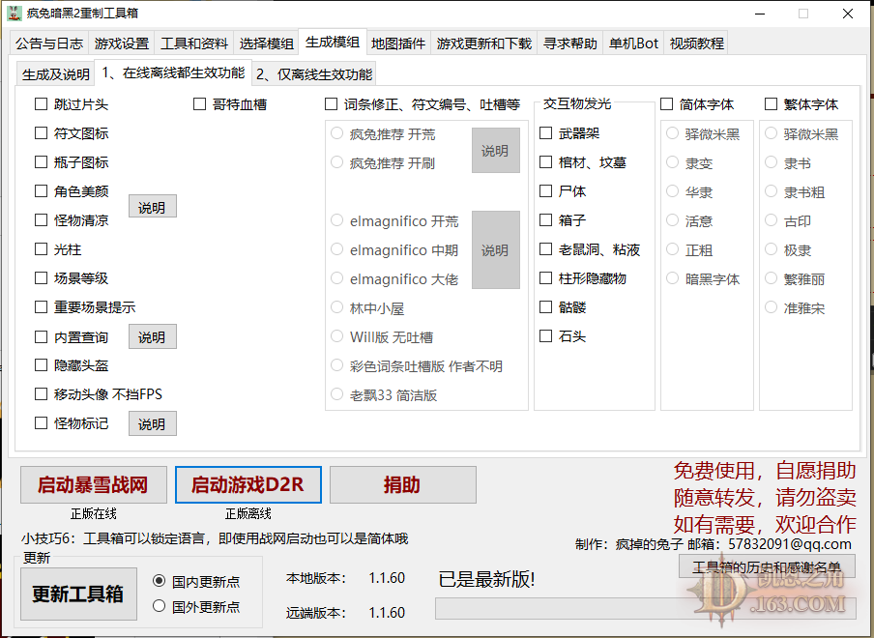The width and height of the screenshot is (874, 638).
Task: Check the 石头 option
Action: [545, 336]
